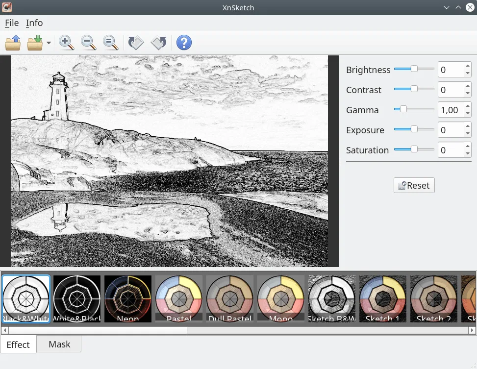The height and width of the screenshot is (369, 477).
Task: Adjust the Brightness slider
Action: tap(414, 69)
